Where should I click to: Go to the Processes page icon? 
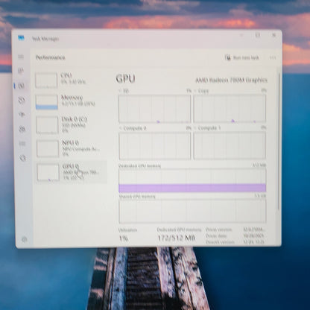[x=21, y=71]
